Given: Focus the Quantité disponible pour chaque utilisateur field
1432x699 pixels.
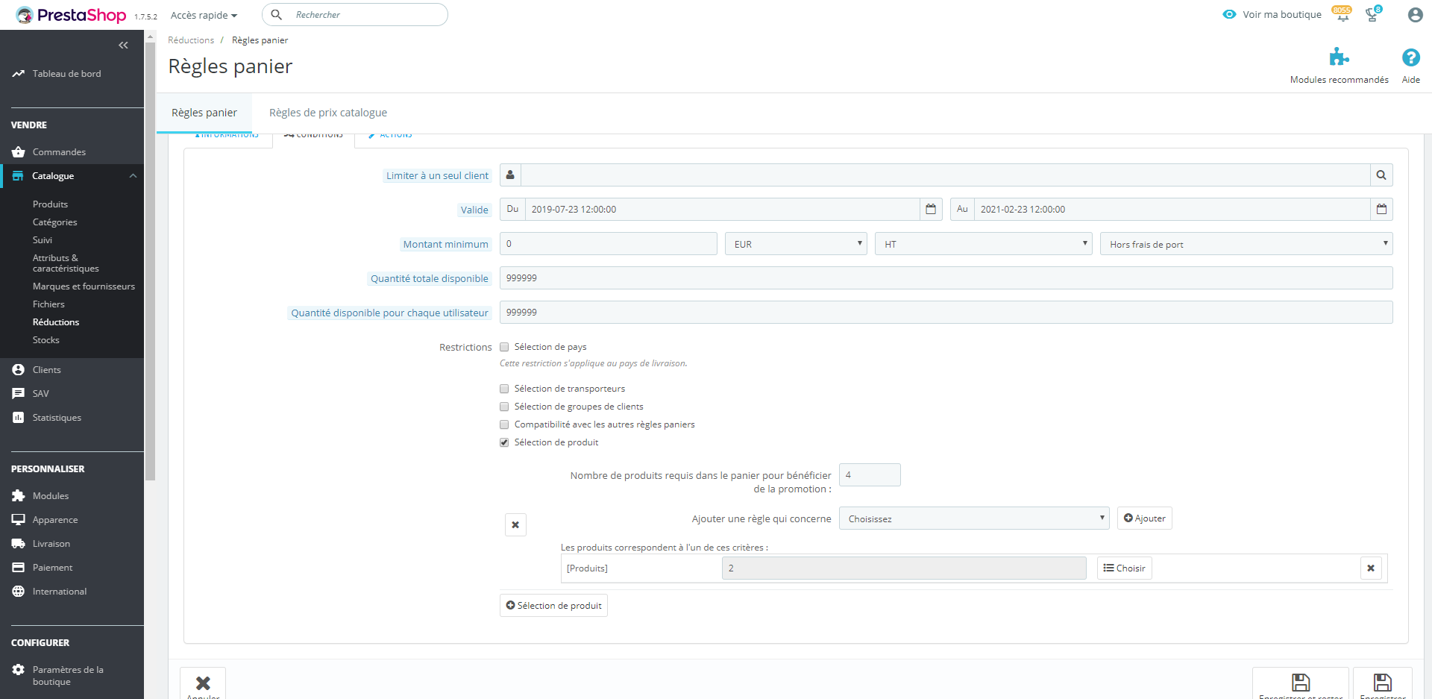Looking at the screenshot, I should click(x=946, y=313).
